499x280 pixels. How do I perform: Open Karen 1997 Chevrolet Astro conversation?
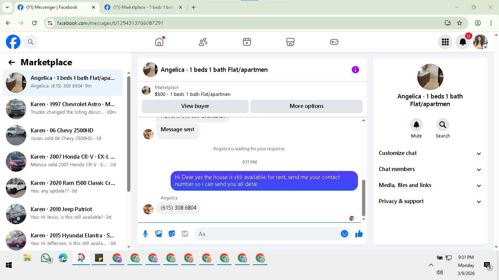point(63,109)
